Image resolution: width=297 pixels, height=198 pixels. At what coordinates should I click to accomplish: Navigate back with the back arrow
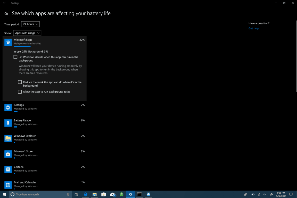click(x=4, y=3)
